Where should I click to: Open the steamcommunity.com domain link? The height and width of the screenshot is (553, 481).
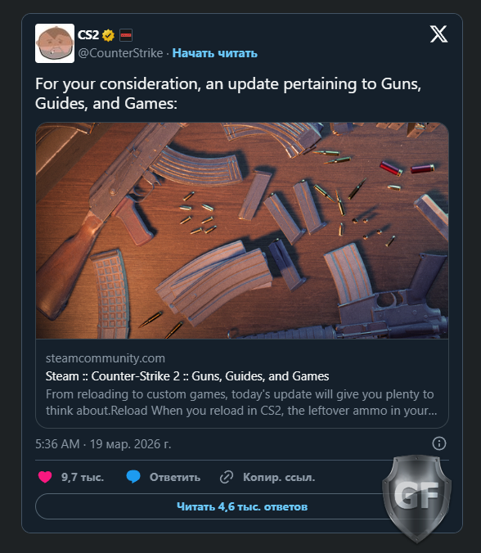tap(106, 358)
